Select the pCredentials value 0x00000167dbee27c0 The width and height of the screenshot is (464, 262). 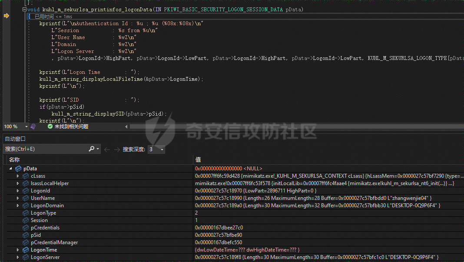pos(219,228)
